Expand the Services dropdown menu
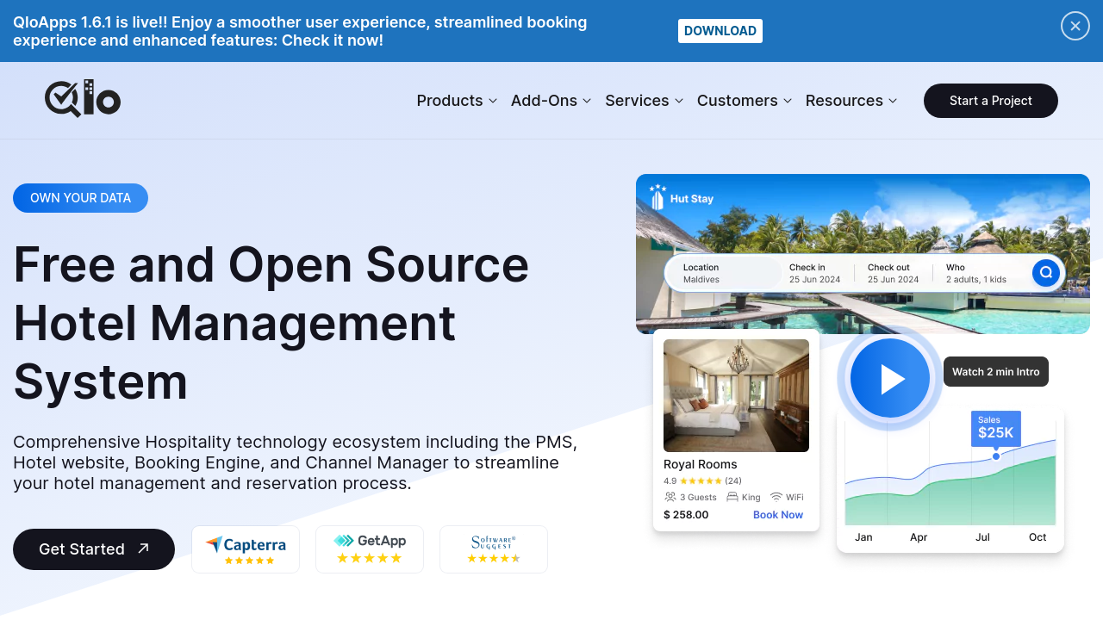 click(x=644, y=101)
